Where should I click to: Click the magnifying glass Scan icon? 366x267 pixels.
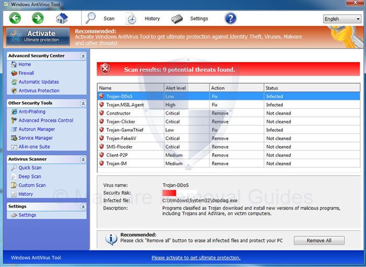[90, 18]
